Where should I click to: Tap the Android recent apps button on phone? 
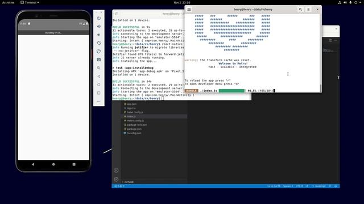tap(74, 164)
